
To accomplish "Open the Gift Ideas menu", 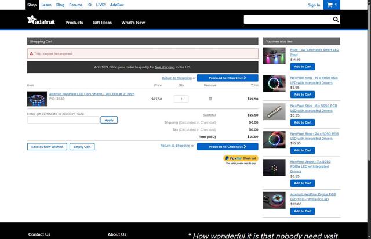I will (102, 23).
